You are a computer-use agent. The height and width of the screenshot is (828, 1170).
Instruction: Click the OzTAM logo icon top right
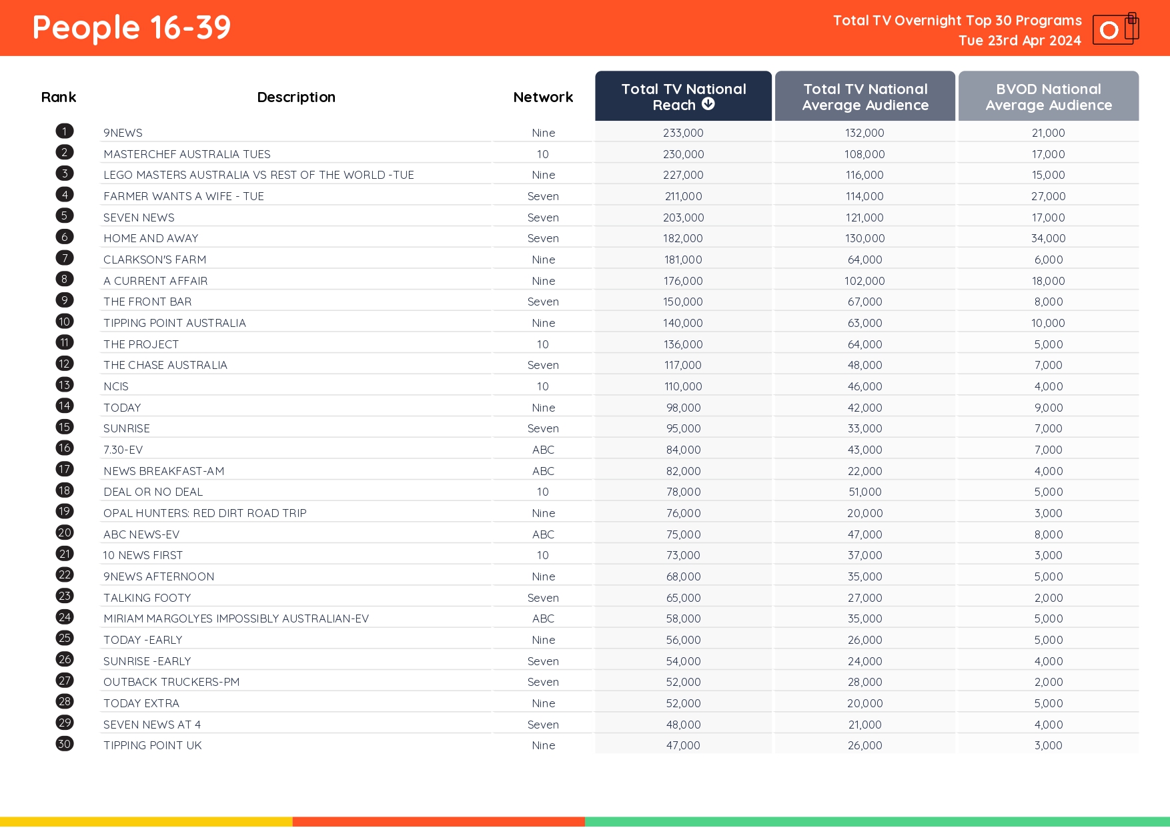pos(1115,29)
